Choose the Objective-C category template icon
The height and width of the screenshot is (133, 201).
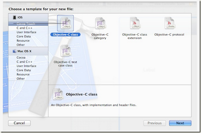pos(100,23)
